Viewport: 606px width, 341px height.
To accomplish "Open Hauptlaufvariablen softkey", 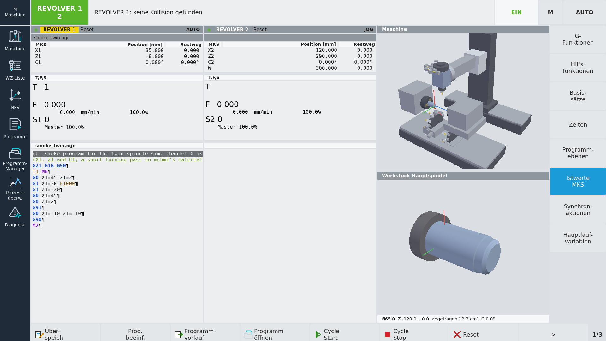I will 578,238.
